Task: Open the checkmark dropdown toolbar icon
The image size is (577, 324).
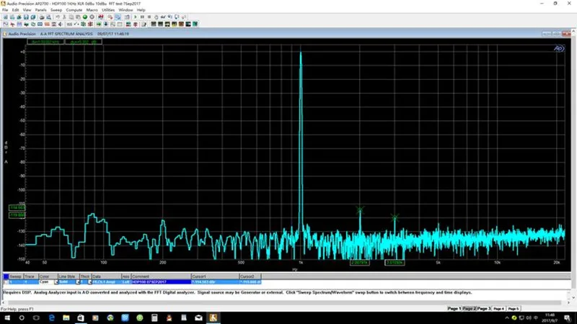Action: 76,24
